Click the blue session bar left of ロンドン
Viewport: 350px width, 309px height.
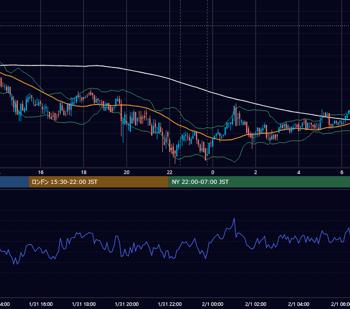[14, 182]
